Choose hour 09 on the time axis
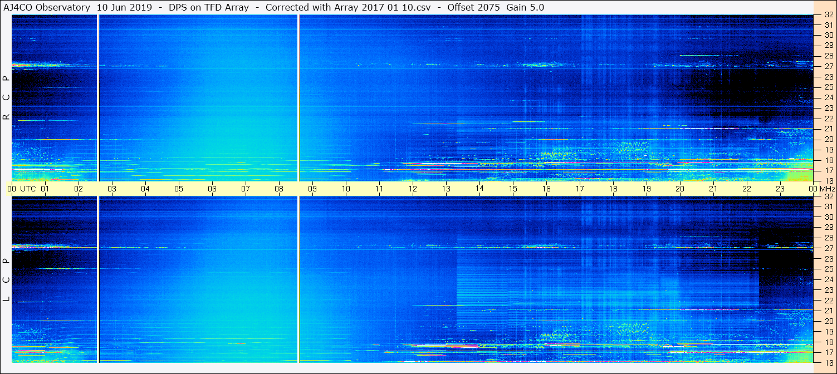 [x=312, y=189]
